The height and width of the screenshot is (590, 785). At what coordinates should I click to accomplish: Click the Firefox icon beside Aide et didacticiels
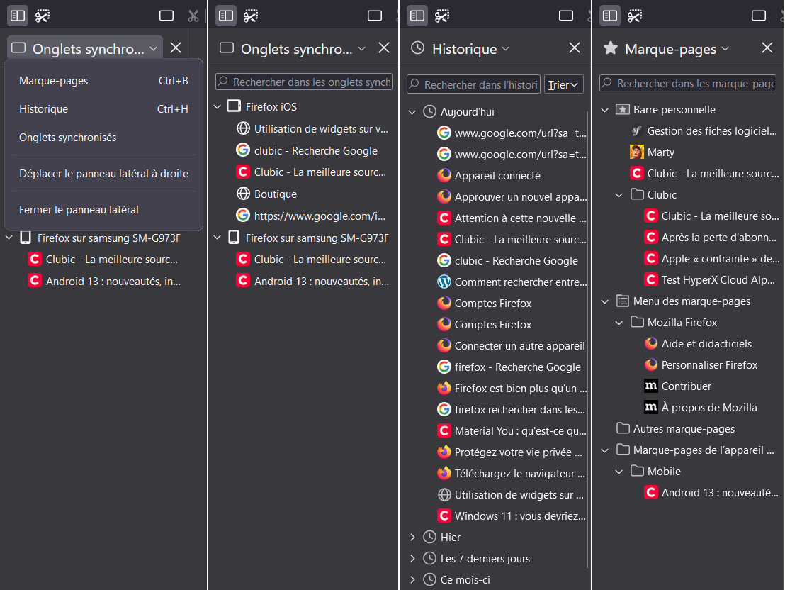pos(651,343)
